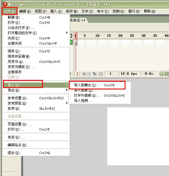Select 打开外部库(O)... submenu entry
The width and height of the screenshot is (169, 176).
(x=100, y=96)
